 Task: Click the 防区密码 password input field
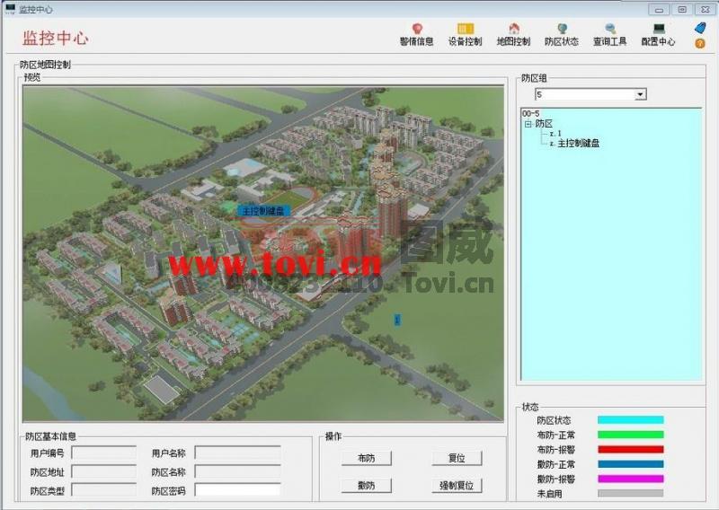coord(237,490)
